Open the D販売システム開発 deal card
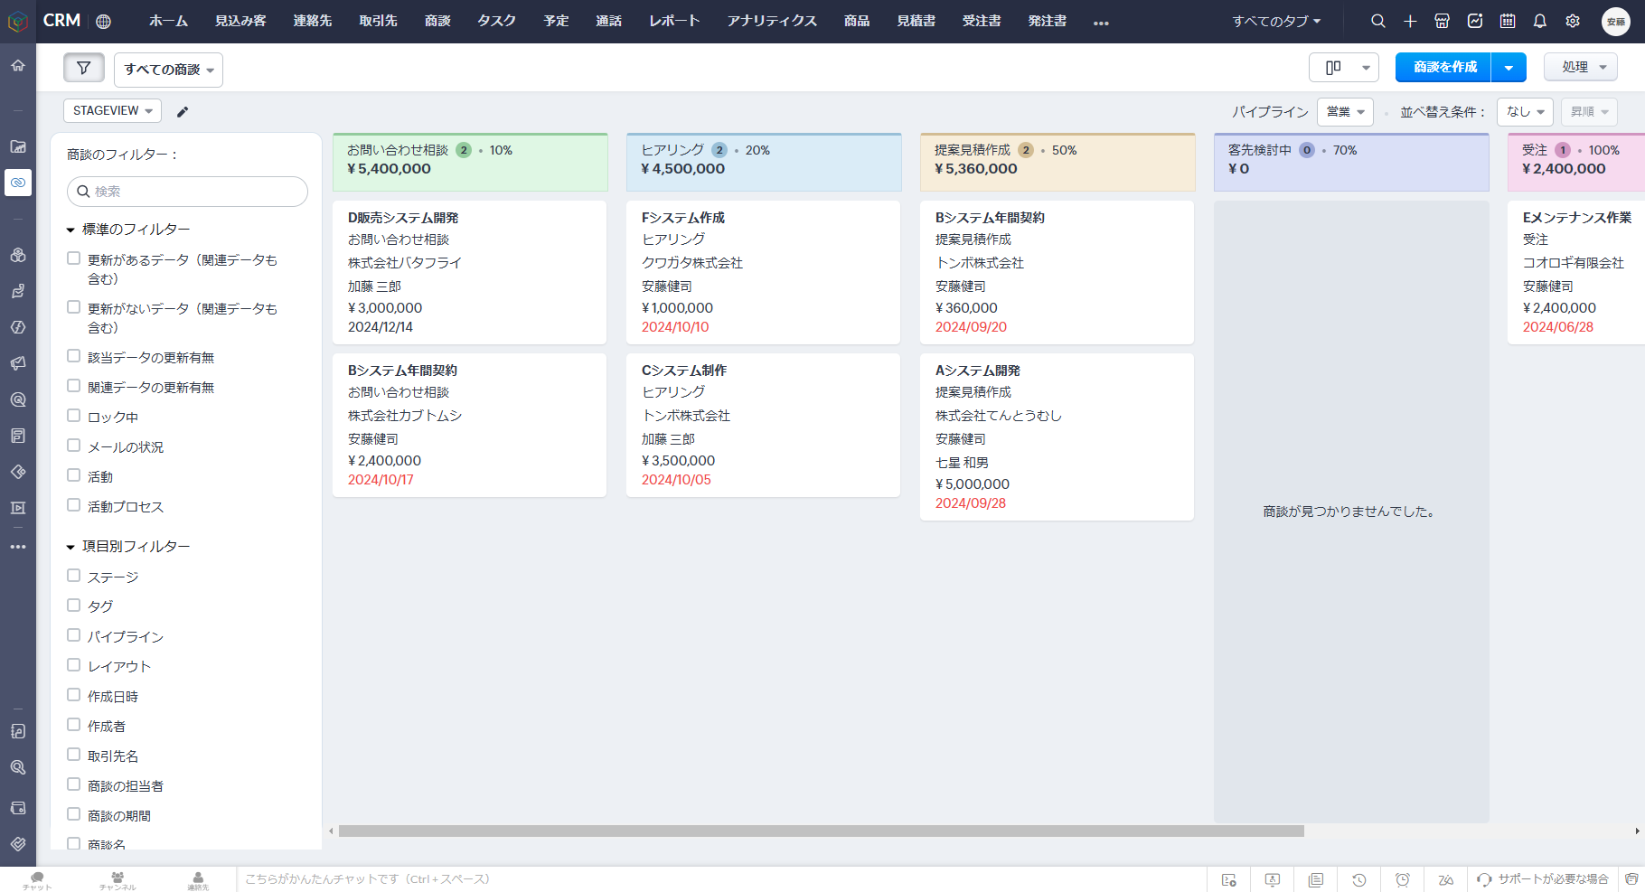The height and width of the screenshot is (892, 1645). click(469, 272)
